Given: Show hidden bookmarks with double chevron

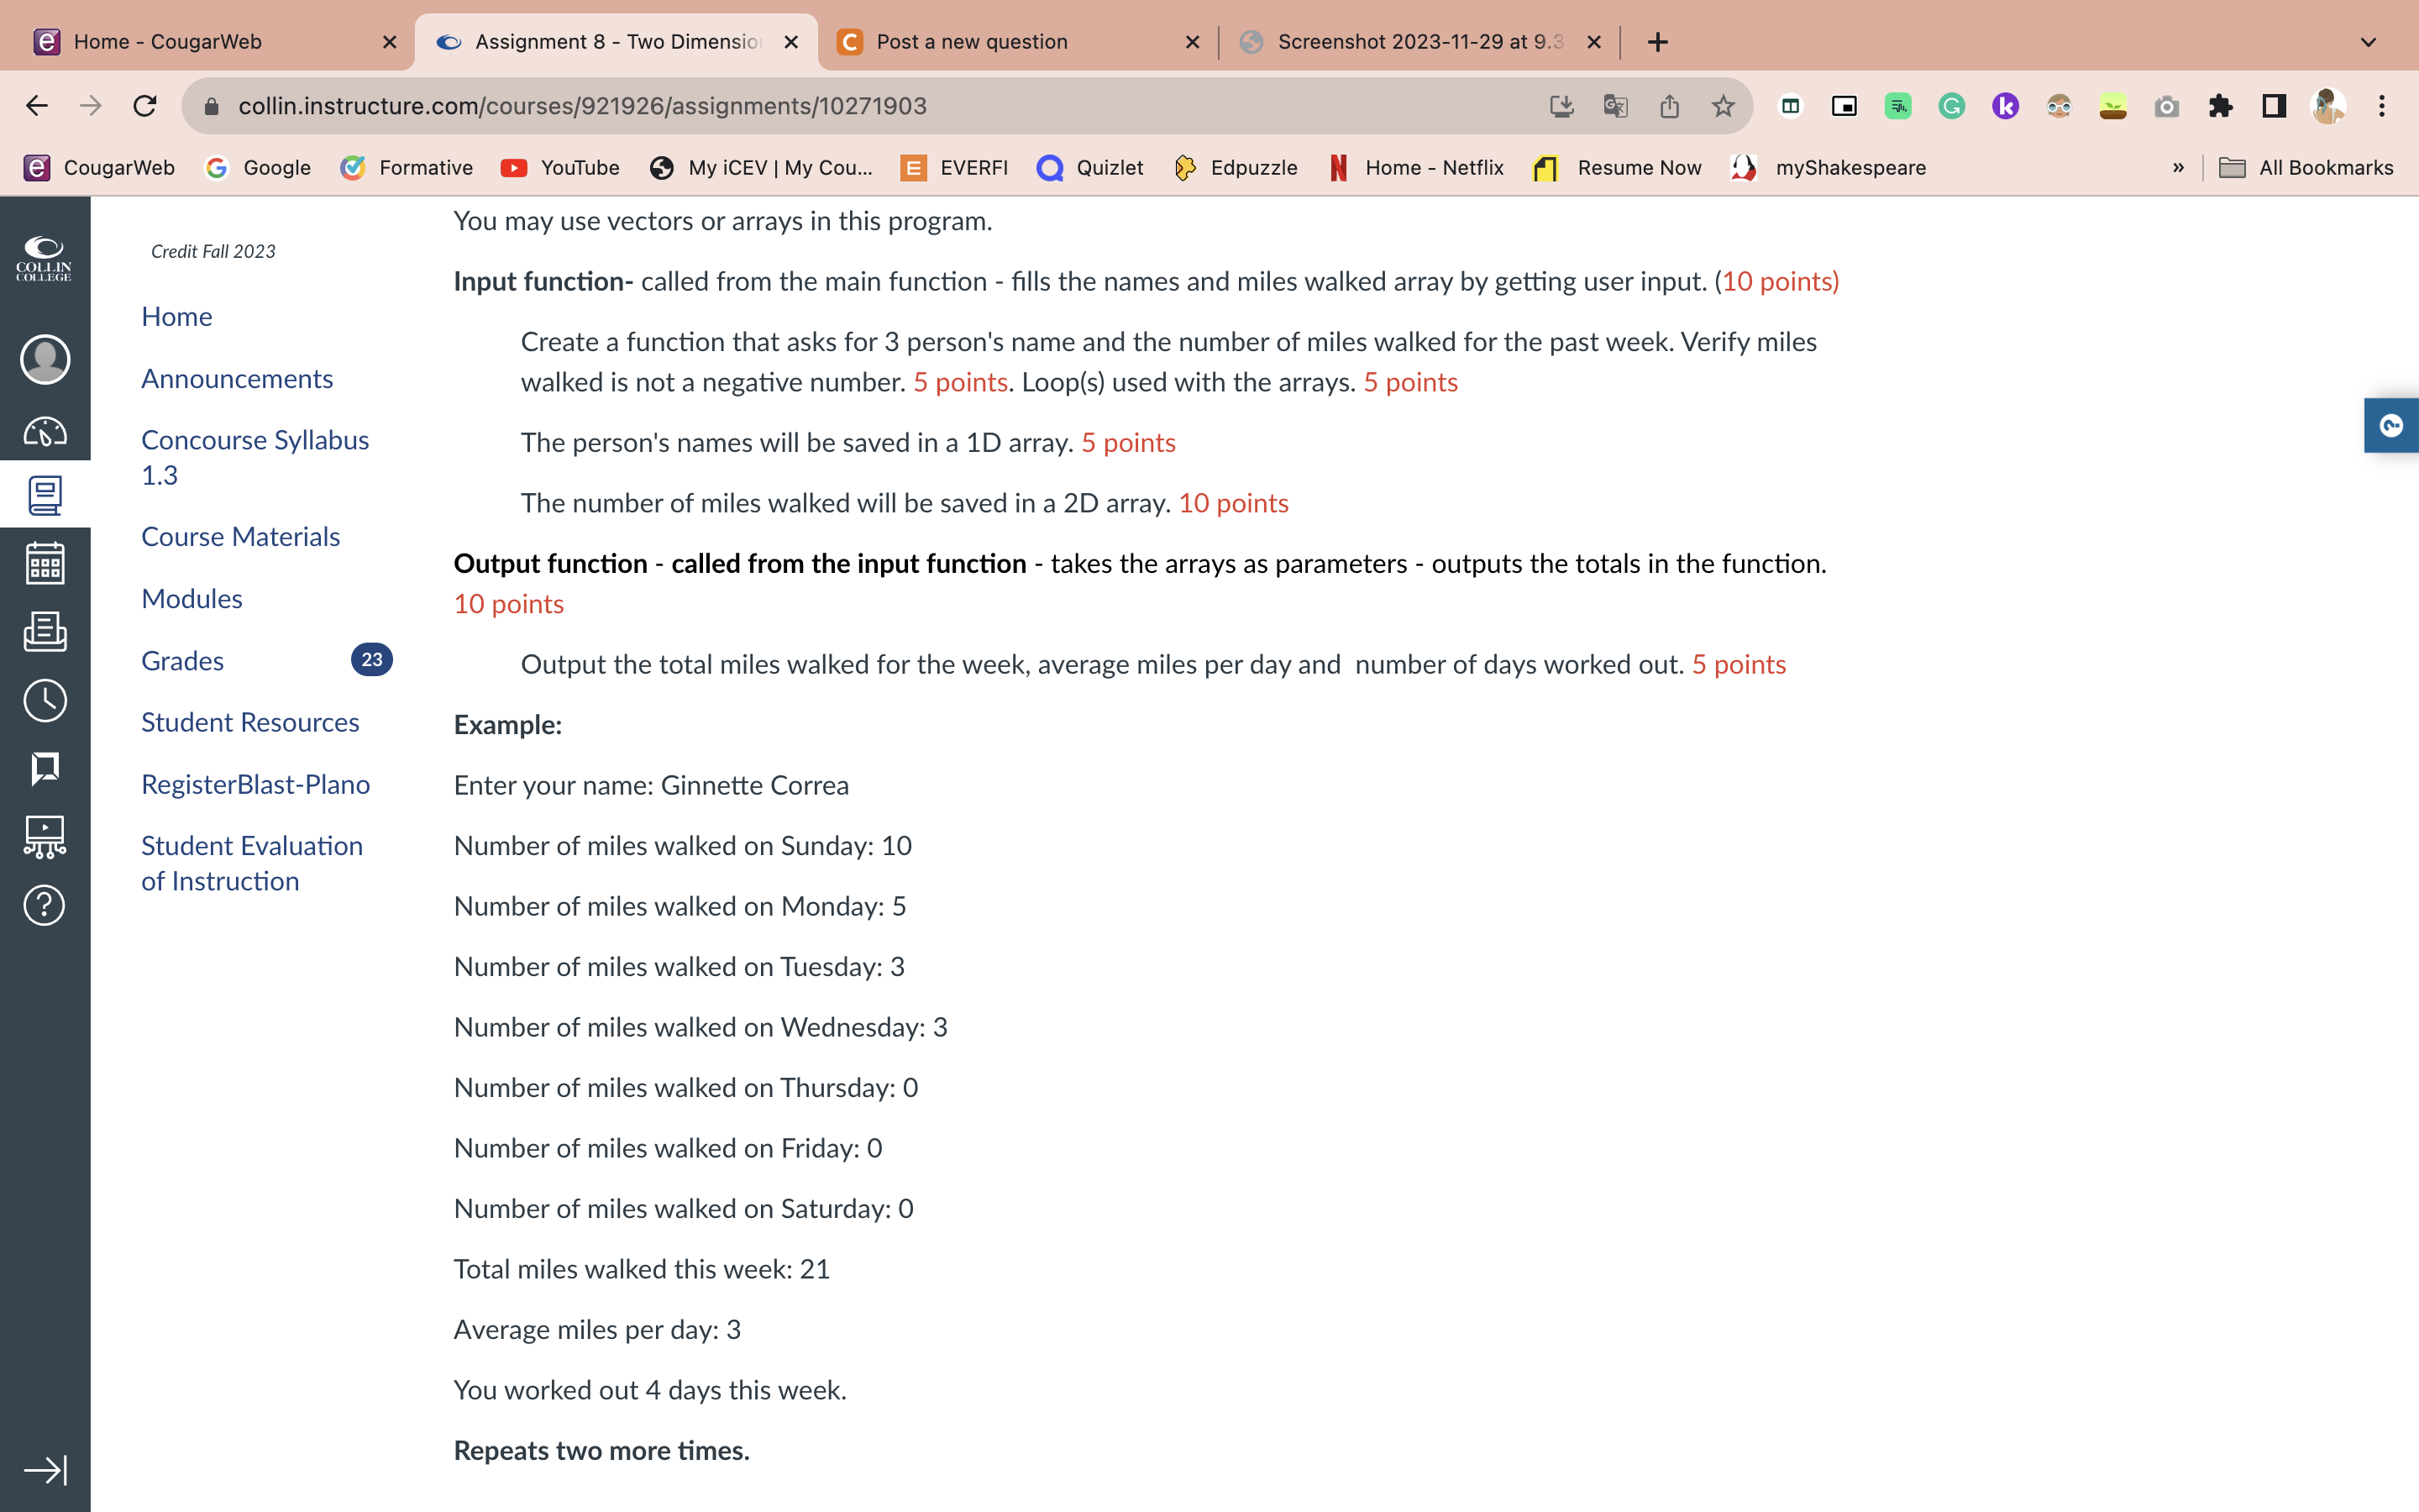Looking at the screenshot, I should [x=2178, y=168].
